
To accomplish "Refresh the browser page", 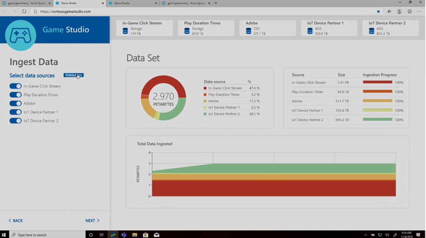I will 24,12.
